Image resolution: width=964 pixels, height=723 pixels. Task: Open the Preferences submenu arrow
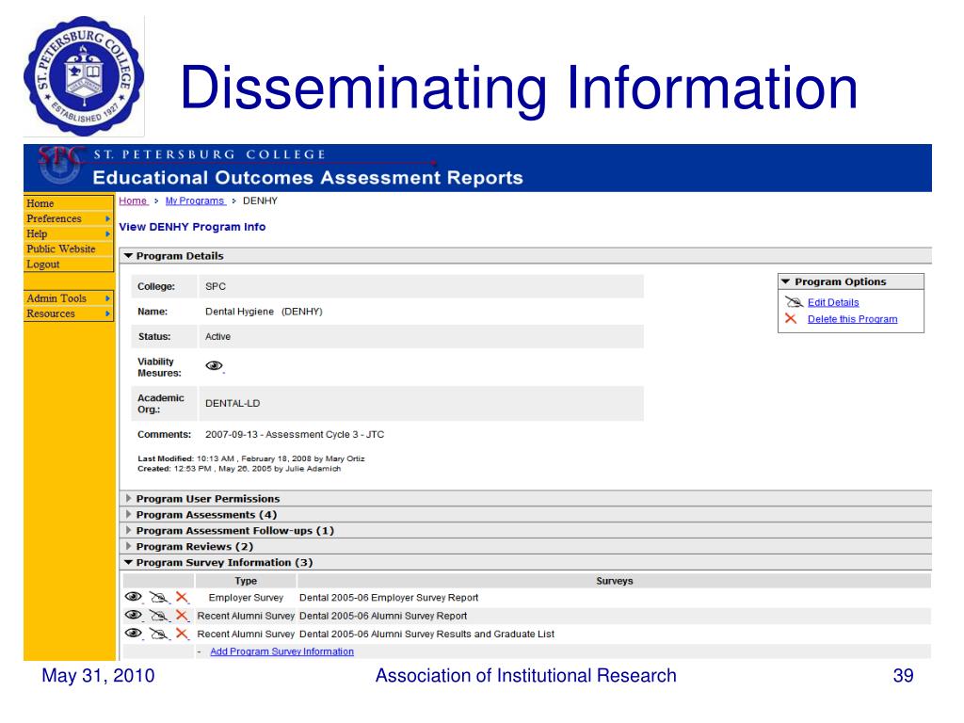pos(107,218)
